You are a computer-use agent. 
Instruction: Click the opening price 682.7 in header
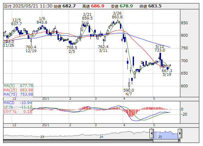point(69,6)
